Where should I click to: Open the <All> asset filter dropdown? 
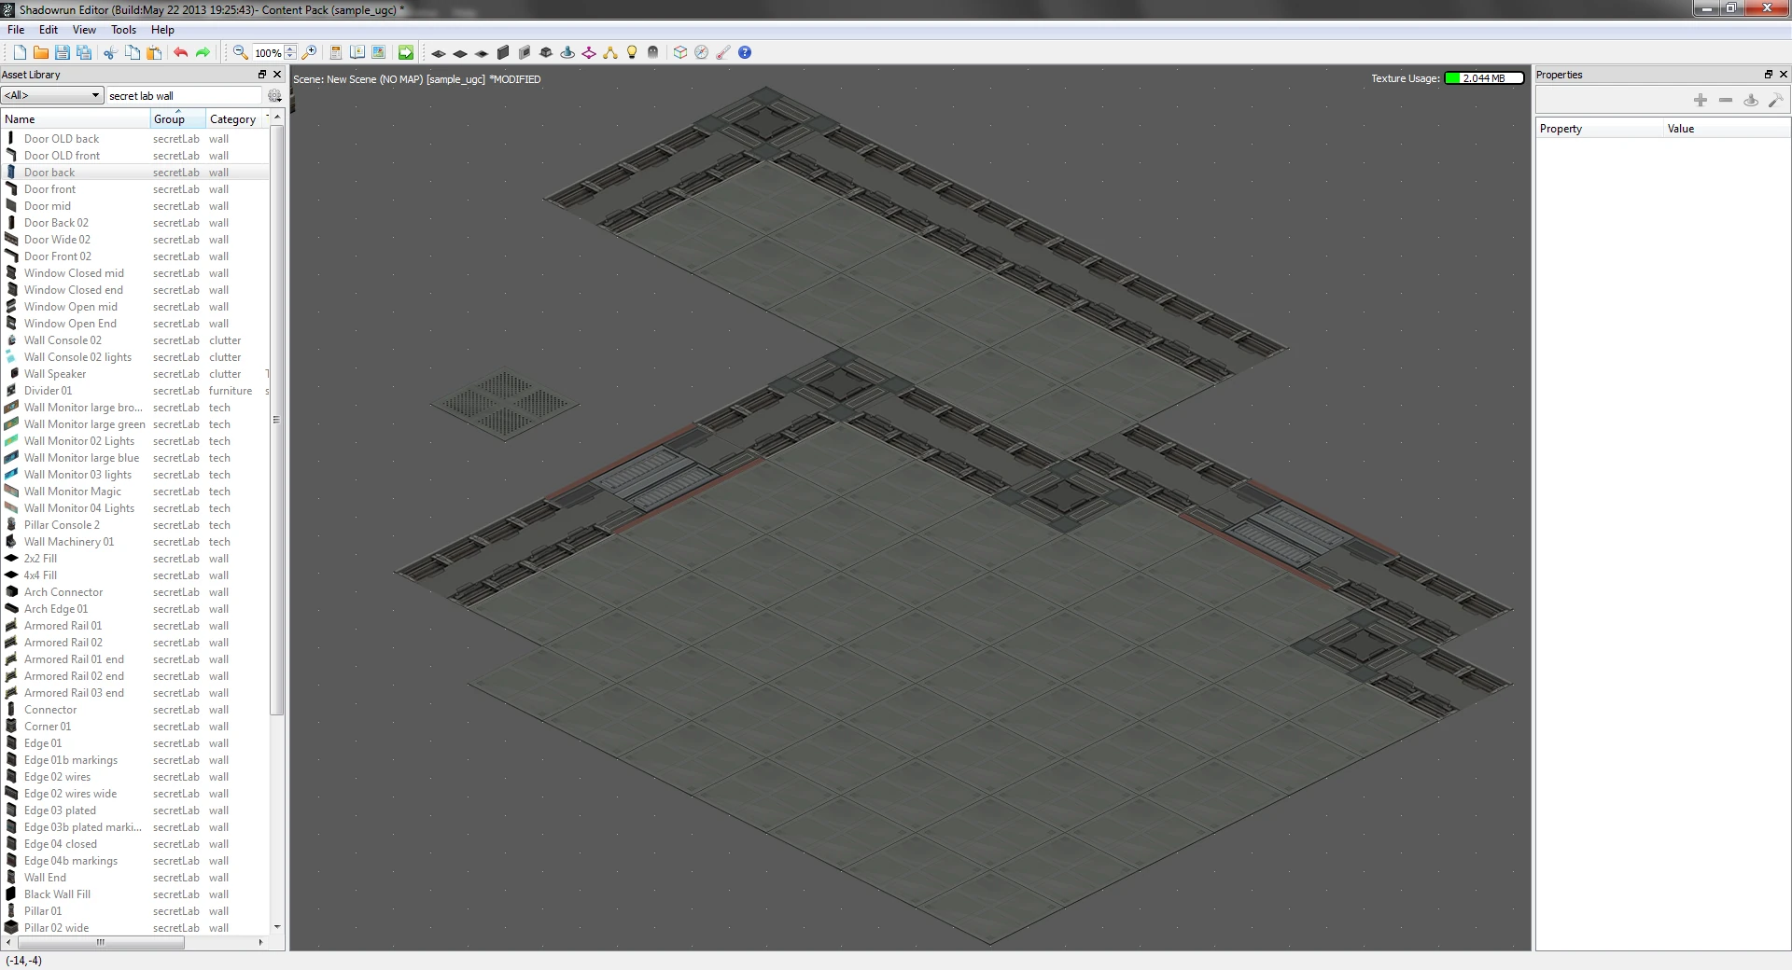[x=51, y=95]
